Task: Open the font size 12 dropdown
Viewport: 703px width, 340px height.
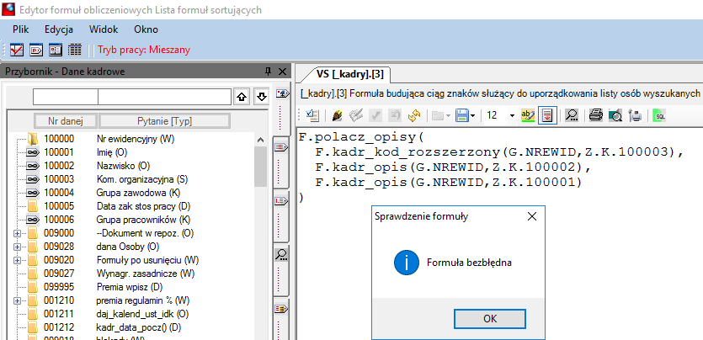Action: pos(512,116)
